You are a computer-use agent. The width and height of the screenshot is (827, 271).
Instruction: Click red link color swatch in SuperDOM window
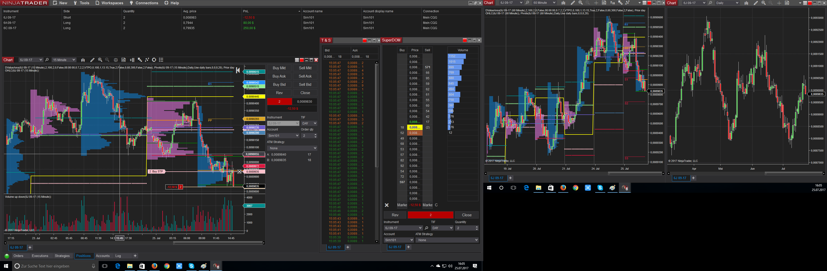click(465, 40)
